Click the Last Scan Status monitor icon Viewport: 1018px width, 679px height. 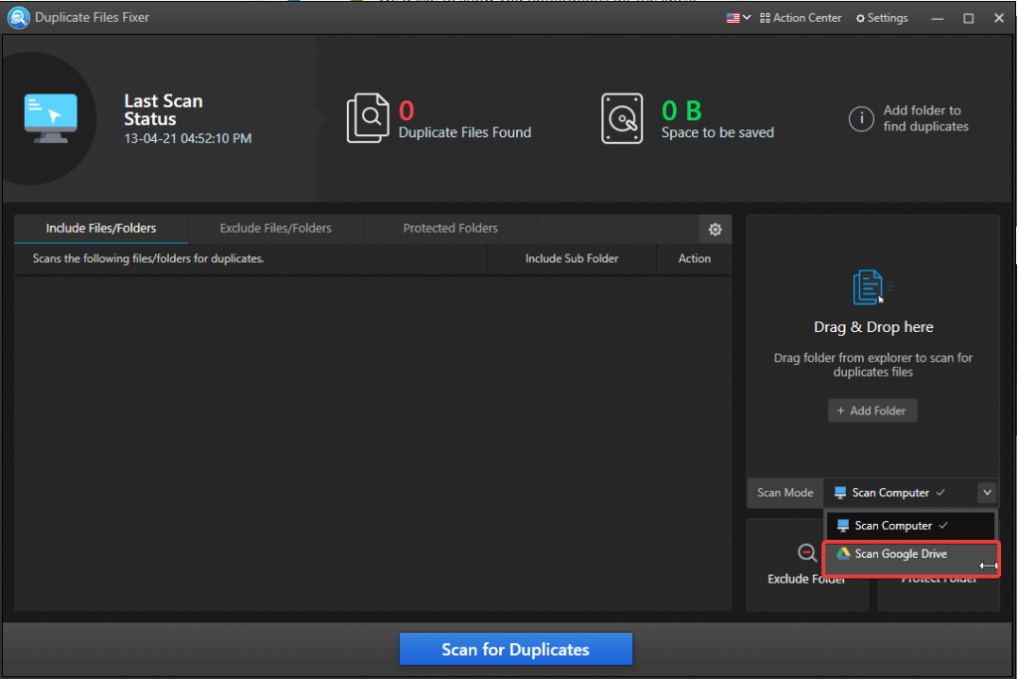(51, 118)
